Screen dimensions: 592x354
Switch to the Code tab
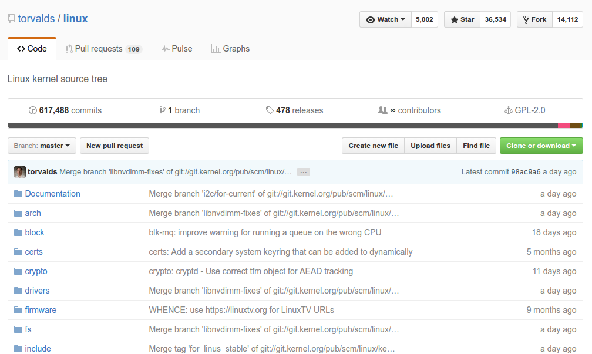click(x=32, y=49)
